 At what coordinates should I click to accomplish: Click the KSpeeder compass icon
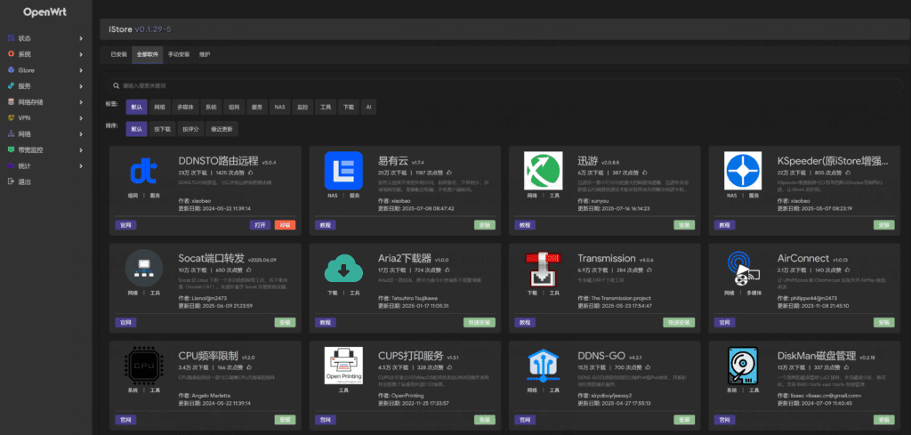[x=744, y=171]
